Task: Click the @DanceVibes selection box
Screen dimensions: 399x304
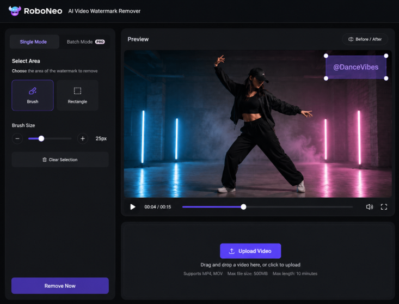Action: coord(356,67)
